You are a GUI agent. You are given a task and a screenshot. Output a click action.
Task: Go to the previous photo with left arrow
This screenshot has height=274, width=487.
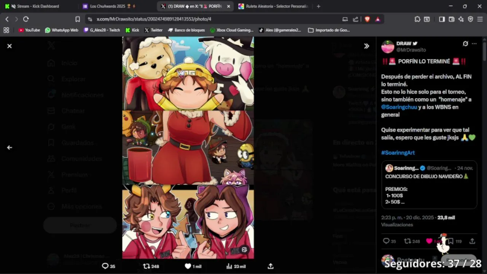(x=10, y=148)
